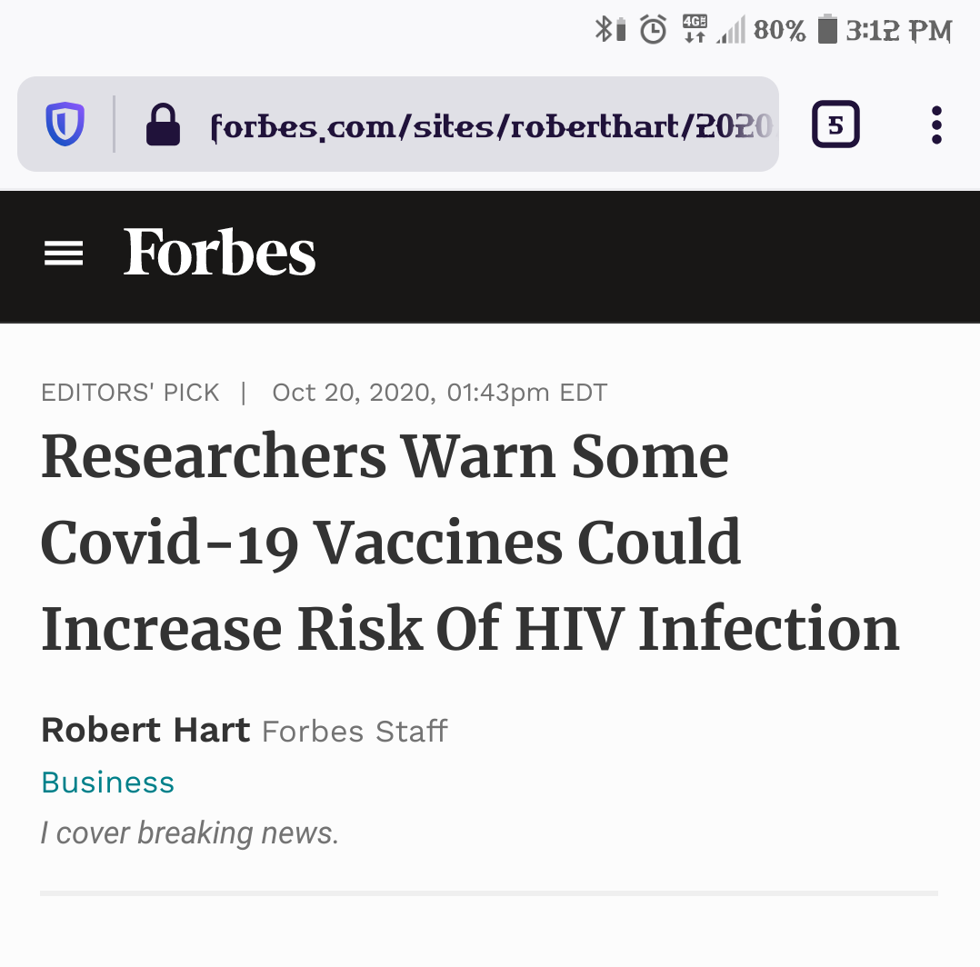This screenshot has height=967, width=980.
Task: Open the tab switcher showing 5 tabs
Action: [835, 125]
